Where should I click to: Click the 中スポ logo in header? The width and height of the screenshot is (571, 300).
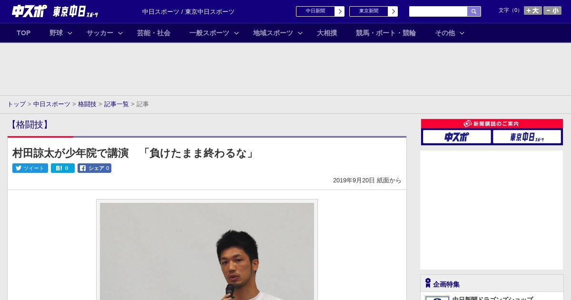29,11
